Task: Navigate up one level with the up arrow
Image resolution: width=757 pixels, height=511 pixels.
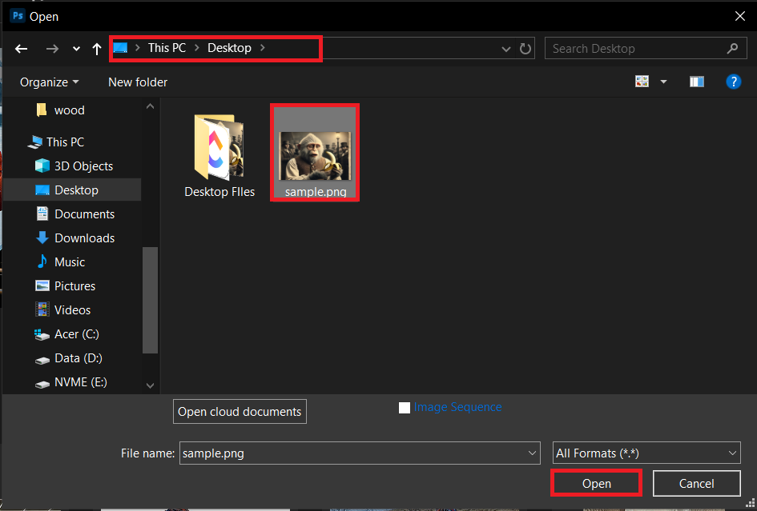Action: (96, 49)
